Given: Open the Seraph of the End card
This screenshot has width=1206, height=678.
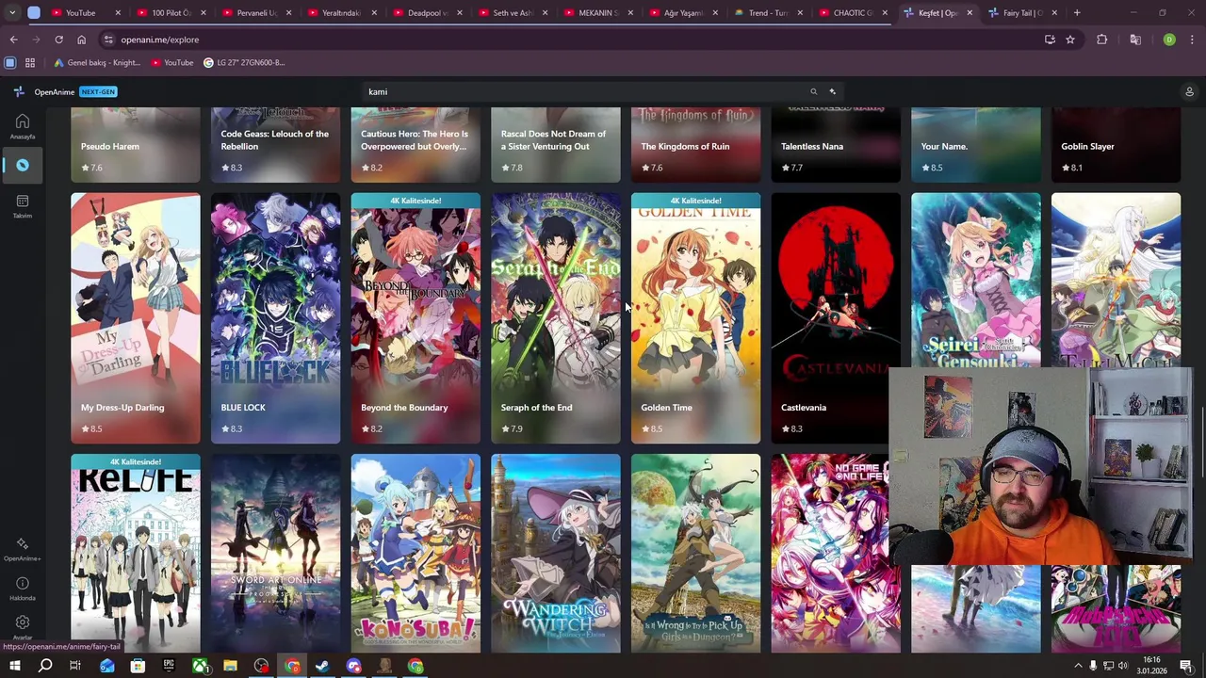Looking at the screenshot, I should coord(556,318).
